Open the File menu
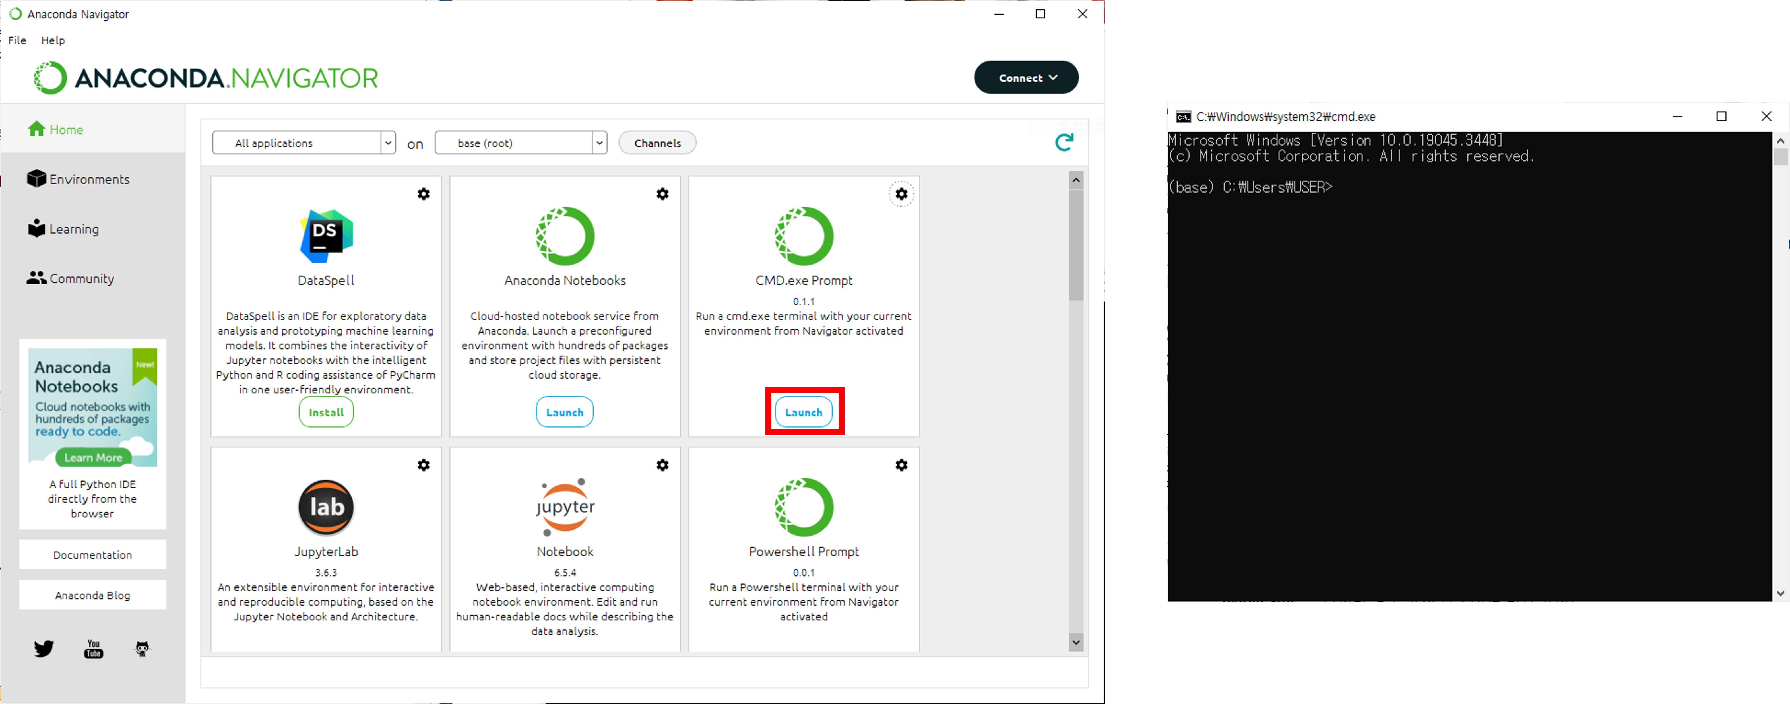 coord(17,40)
